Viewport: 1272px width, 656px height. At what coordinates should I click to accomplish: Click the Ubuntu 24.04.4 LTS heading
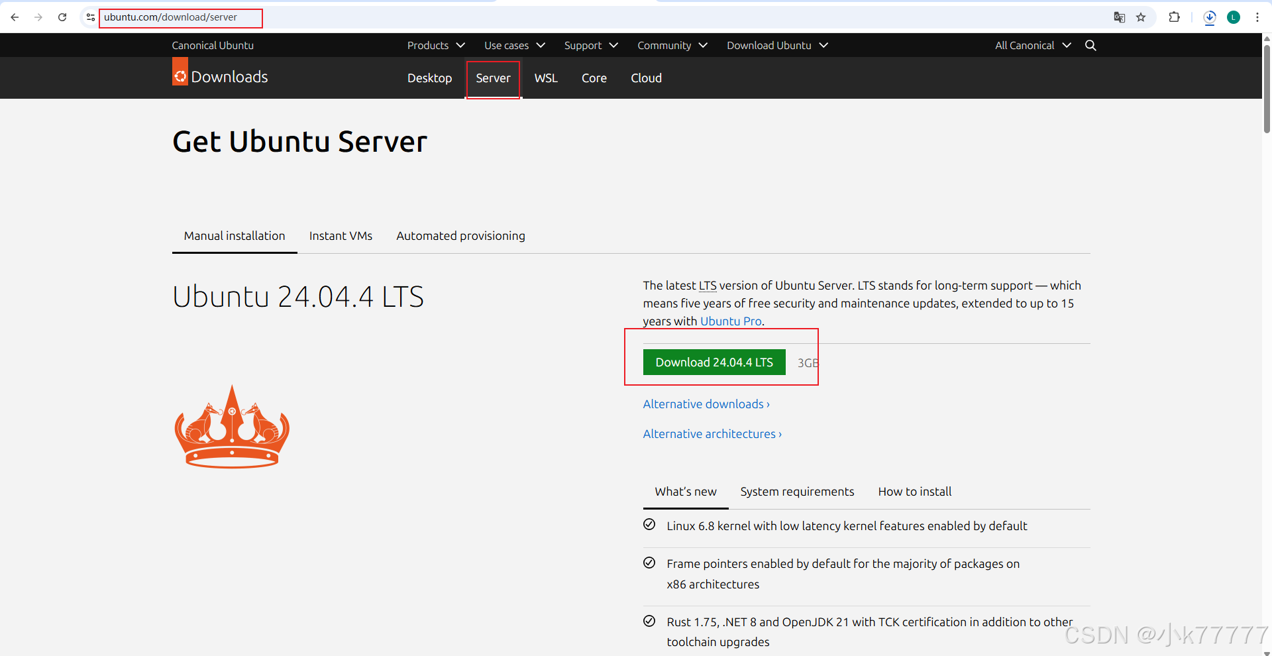pos(298,296)
